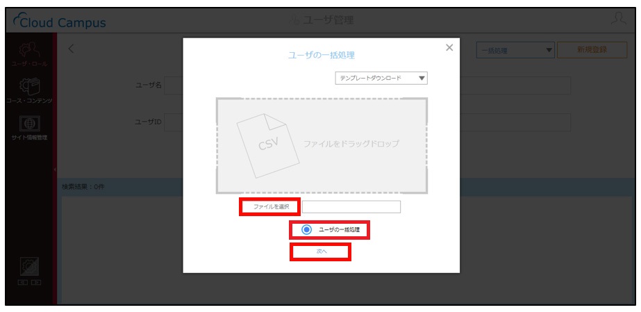Open the サイト情報管理 globe icon
641x312 pixels.
29,123
